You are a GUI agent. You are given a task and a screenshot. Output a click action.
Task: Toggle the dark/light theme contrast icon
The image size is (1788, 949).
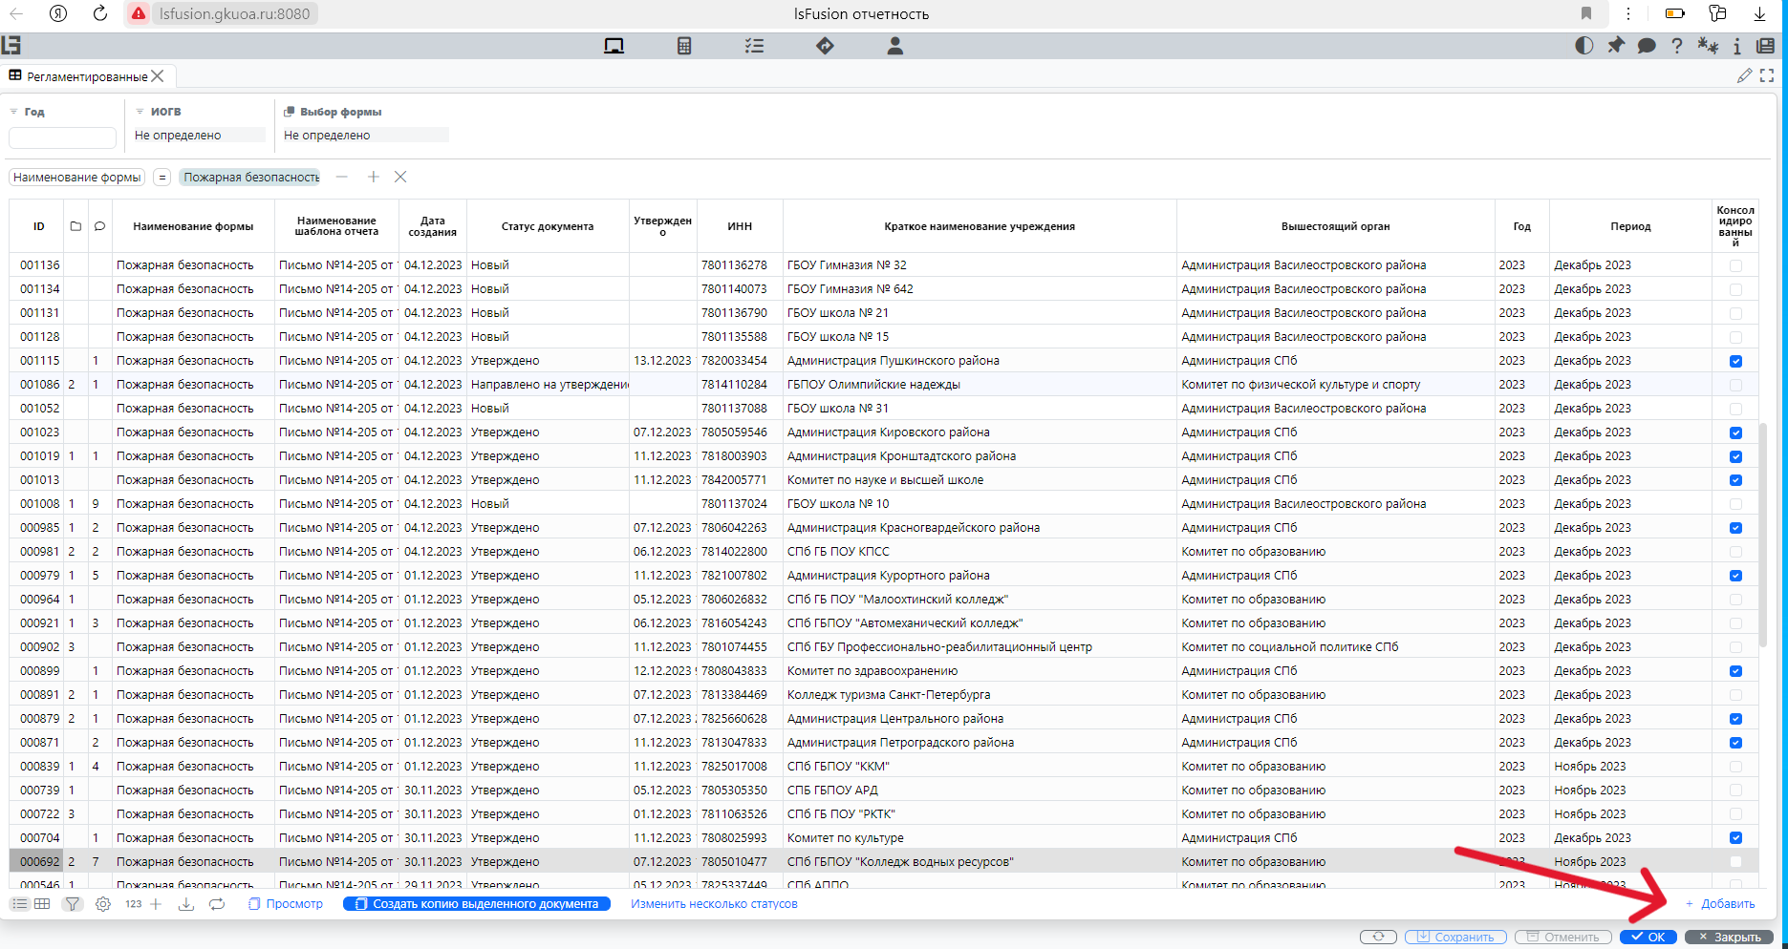[x=1583, y=46]
